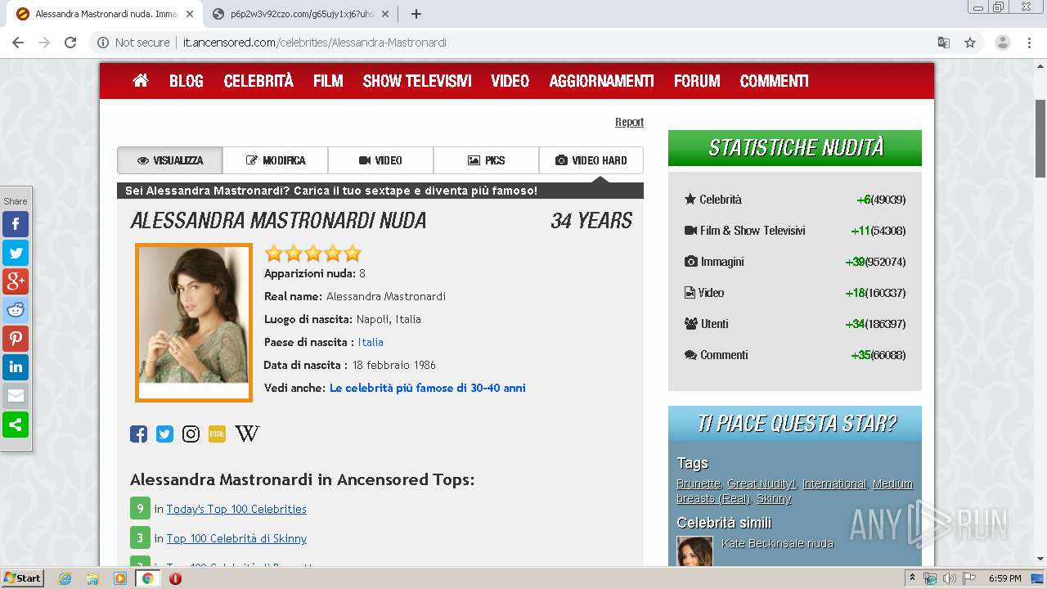Open celebrity's Instagram profile icon

tap(191, 434)
